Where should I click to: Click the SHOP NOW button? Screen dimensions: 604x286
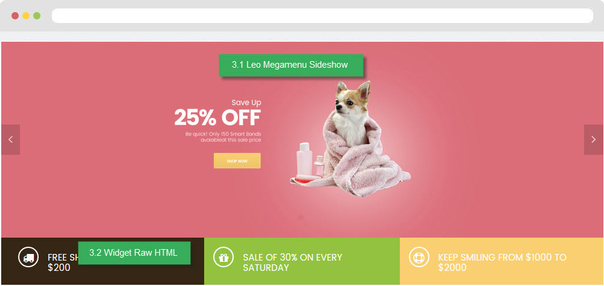[x=237, y=161]
